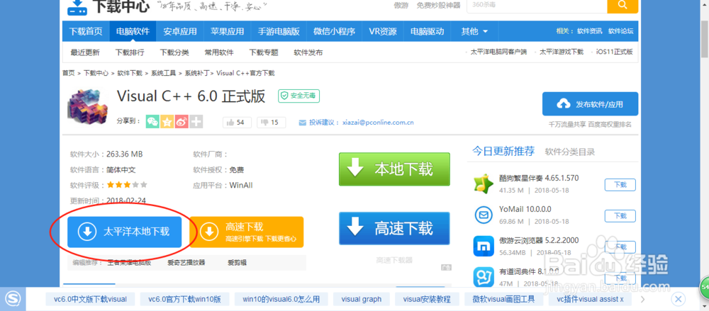Image resolution: width=709 pixels, height=311 pixels.
Task: Click 系统工具 breadcrumb link
Action: click(163, 73)
